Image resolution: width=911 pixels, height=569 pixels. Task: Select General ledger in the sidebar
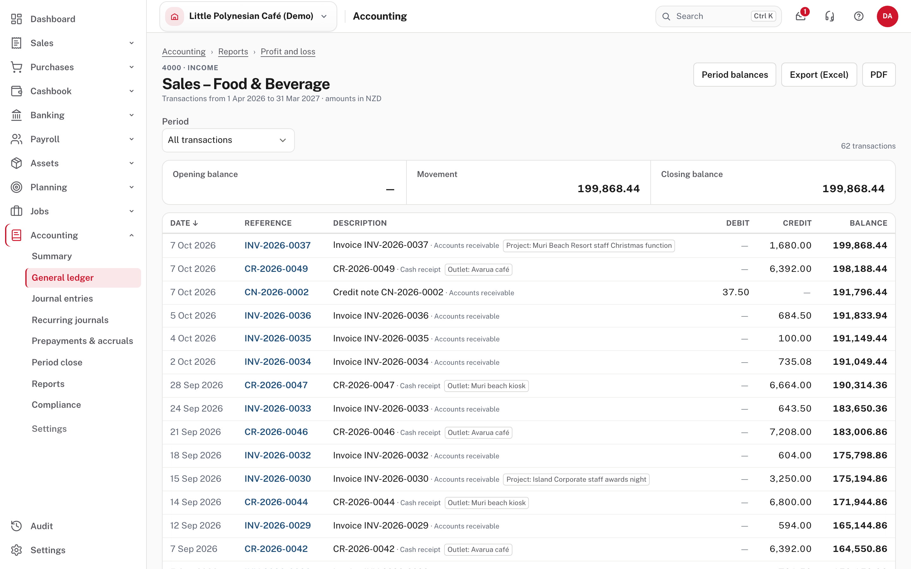[83, 278]
